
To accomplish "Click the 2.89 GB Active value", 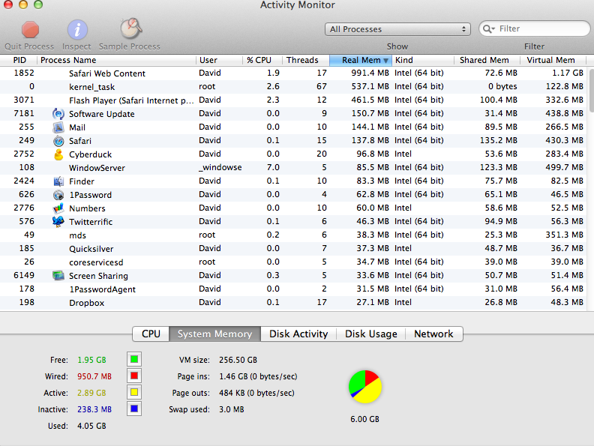I will [x=91, y=393].
